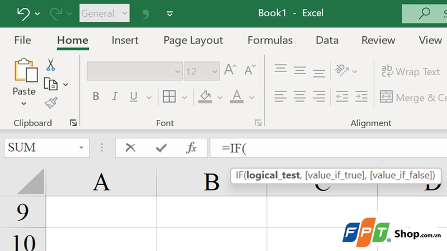The width and height of the screenshot is (447, 251).
Task: Toggle Align Right
Action: (319, 96)
